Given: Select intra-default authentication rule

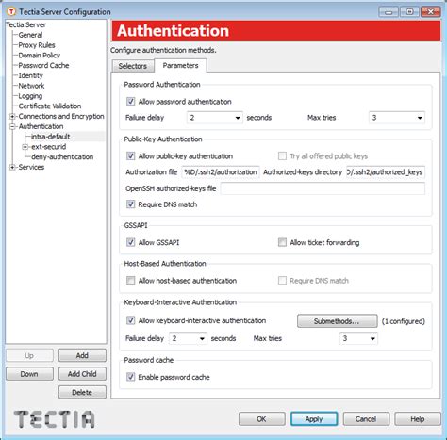Looking at the screenshot, I should 50,137.
